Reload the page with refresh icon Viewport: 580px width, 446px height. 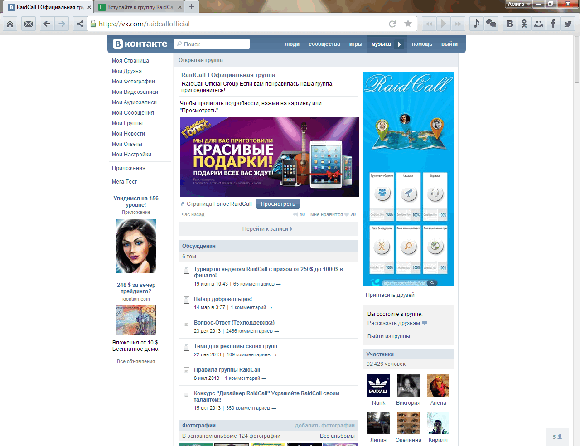392,24
